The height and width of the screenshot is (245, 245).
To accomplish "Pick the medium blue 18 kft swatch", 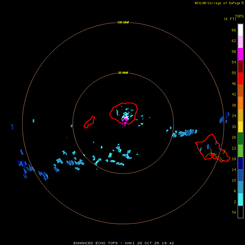I will pyautogui.click(x=240, y=175).
